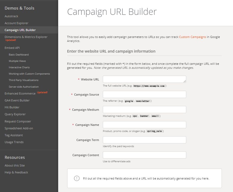This screenshot has width=233, height=192.
Task: Open Working with Custom Components
Action: tap(29, 74)
